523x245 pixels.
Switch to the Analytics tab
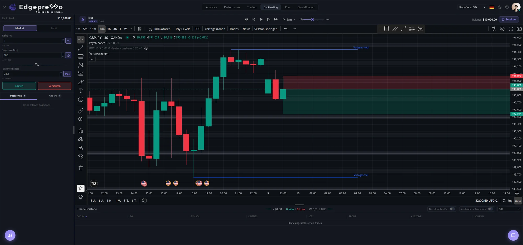pos(211,7)
